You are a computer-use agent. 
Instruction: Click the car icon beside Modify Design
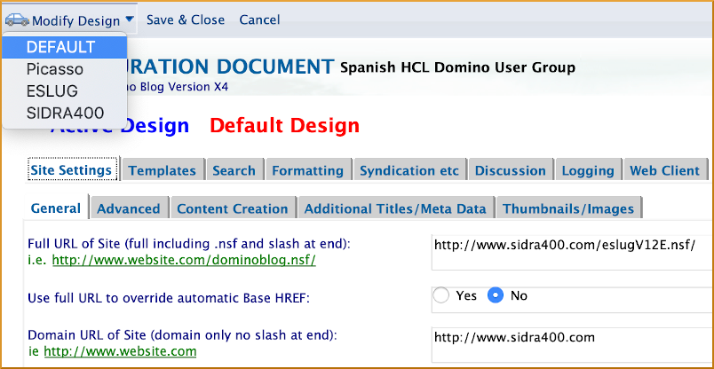click(x=17, y=20)
